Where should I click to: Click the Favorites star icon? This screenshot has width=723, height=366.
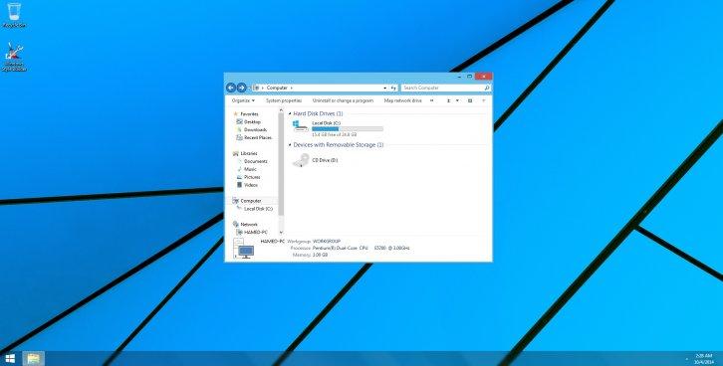pyautogui.click(x=236, y=113)
